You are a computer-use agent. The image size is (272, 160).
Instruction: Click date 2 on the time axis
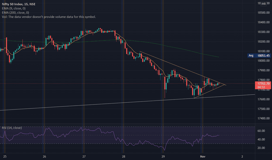point(242,157)
